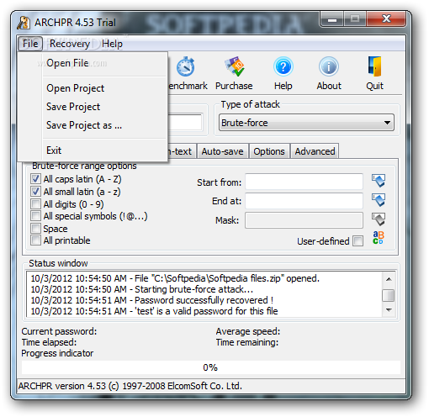Click the 'Starting brute-force attack...' log line
429x417 pixels.
pyautogui.click(x=141, y=289)
